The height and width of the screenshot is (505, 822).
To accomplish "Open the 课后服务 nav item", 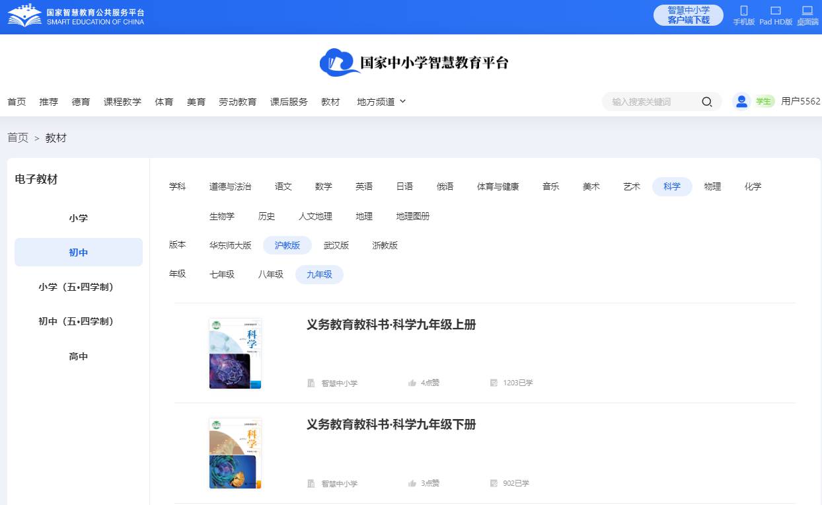I will point(289,102).
